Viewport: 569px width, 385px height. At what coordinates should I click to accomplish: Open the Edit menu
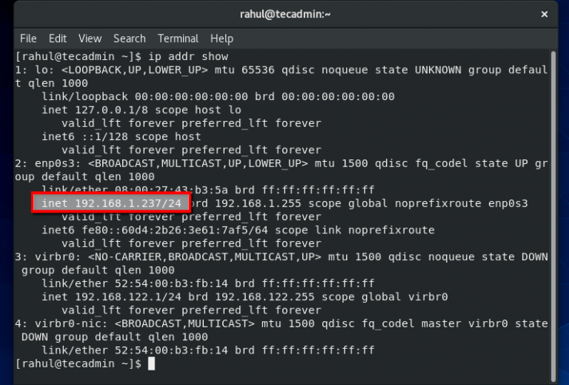[x=58, y=38]
